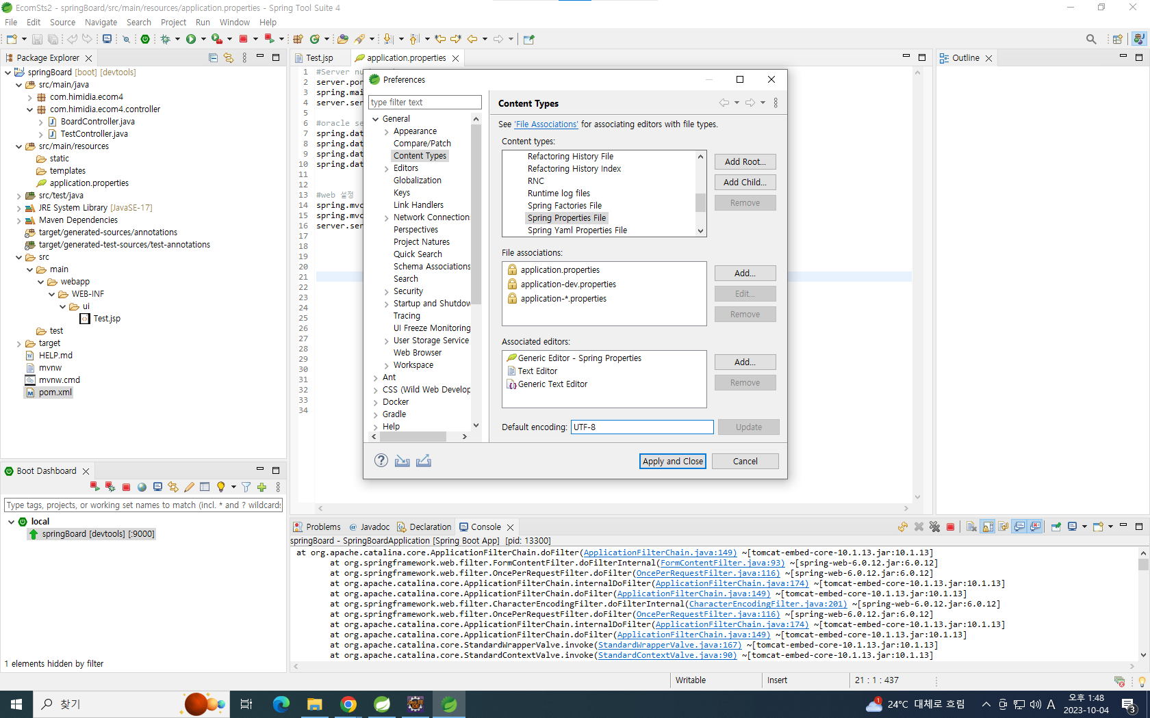
Task: Open the Navigate menu
Action: [101, 23]
